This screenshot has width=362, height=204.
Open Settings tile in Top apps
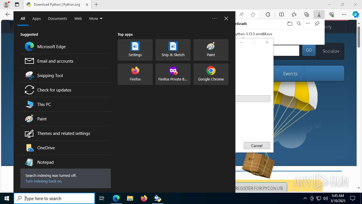click(x=135, y=50)
